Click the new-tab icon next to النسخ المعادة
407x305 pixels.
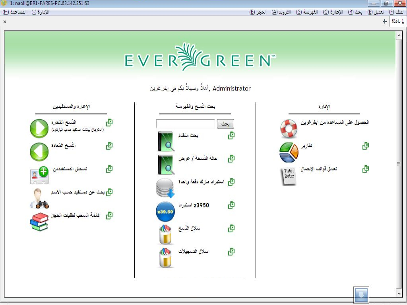[109, 146]
